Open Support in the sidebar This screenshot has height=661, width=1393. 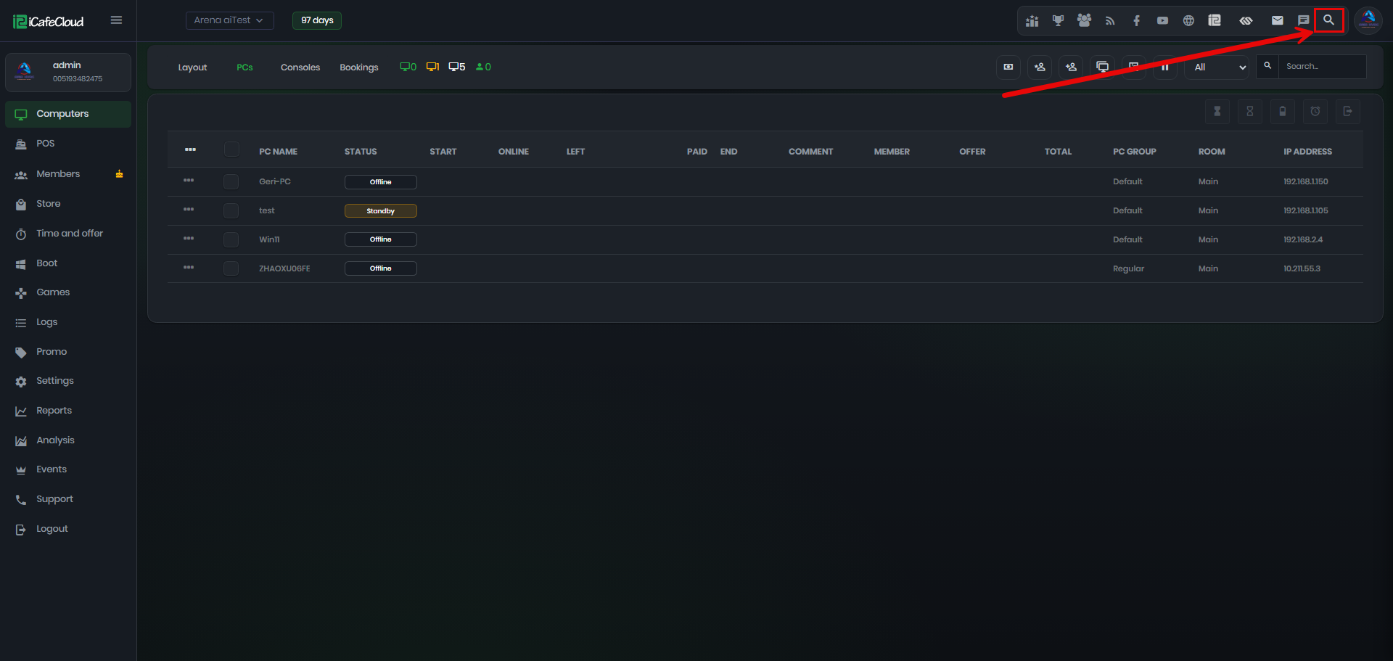point(68,499)
